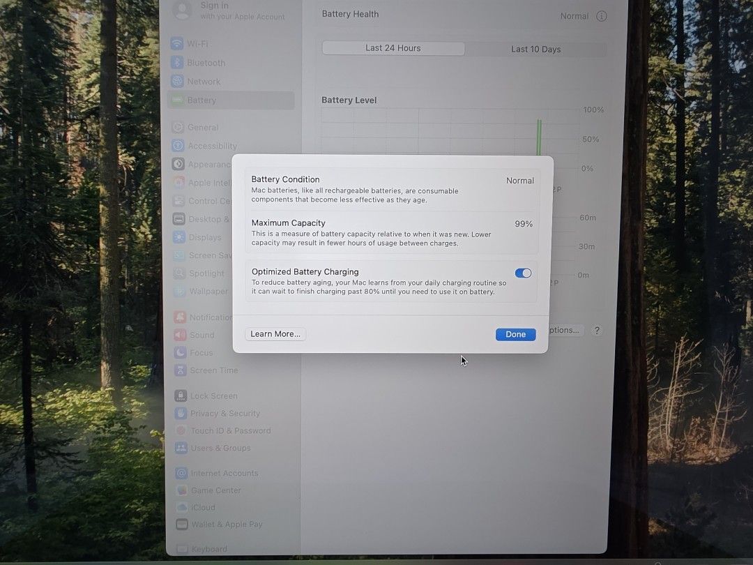Click the Wallet & Apple Pay icon

[182, 524]
